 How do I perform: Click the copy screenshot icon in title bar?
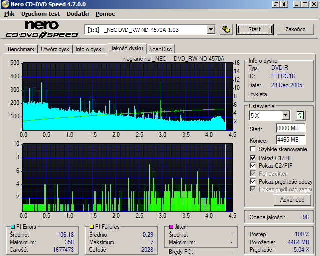(276, 4)
